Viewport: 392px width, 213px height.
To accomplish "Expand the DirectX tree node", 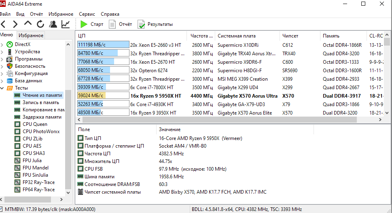I will pyautogui.click(x=2, y=45).
